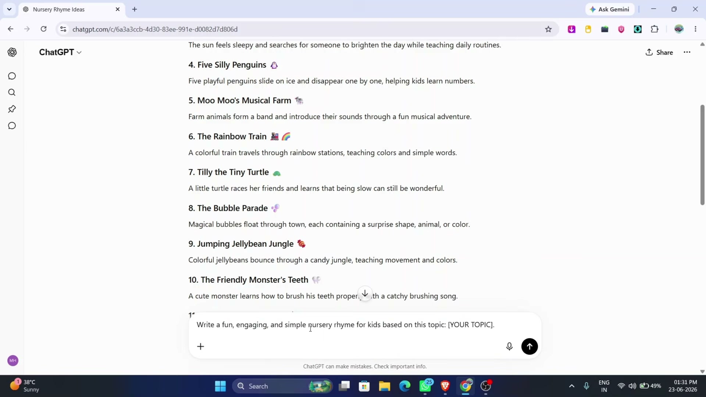Click the Ask Gemini button

click(x=610, y=9)
